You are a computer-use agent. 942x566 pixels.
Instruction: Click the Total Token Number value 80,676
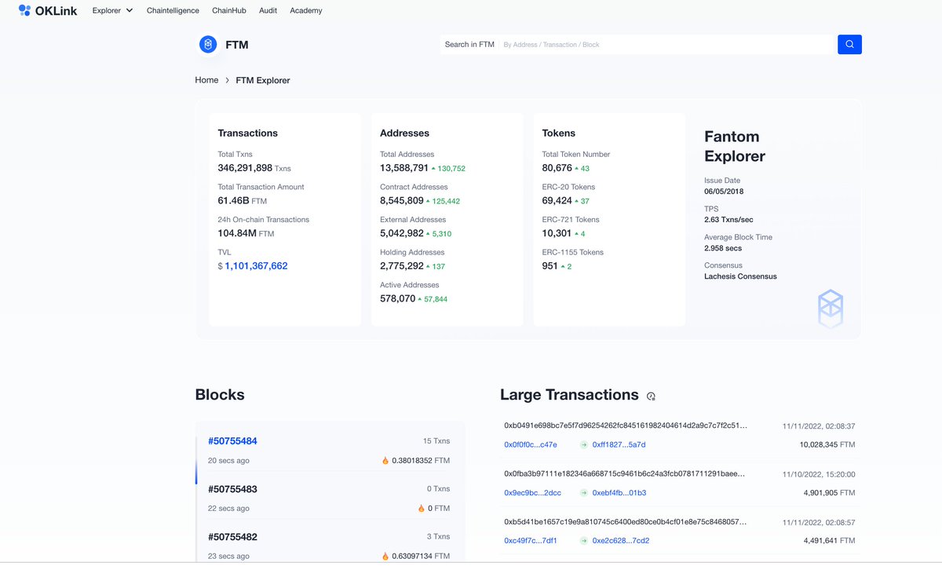point(557,168)
